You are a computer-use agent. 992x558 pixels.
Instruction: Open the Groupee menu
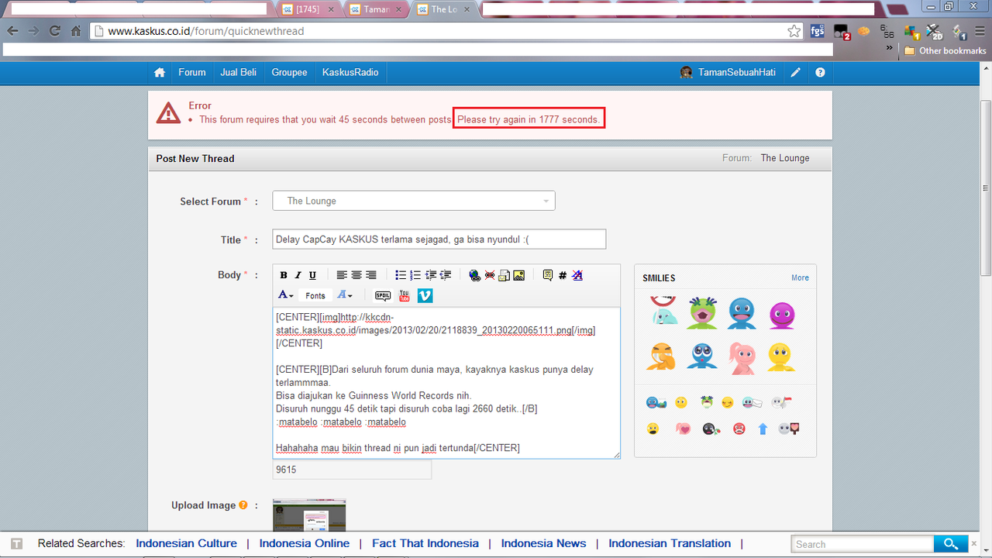[289, 72]
